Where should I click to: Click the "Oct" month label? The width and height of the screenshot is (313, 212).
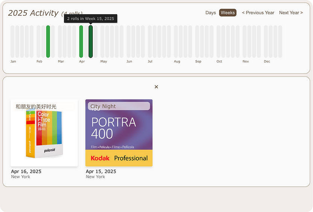coord(219,62)
